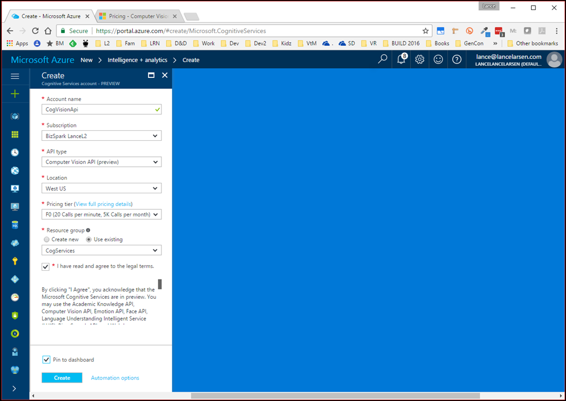
Task: Open the notifications bell with 8 badge
Action: [x=402, y=59]
